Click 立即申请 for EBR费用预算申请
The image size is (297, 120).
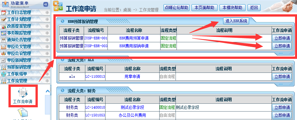click(x=282, y=38)
